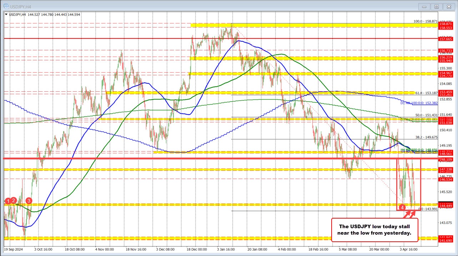Click the 144.449 highlighted price tag on axis
458x256 pixels.
[x=445, y=206]
